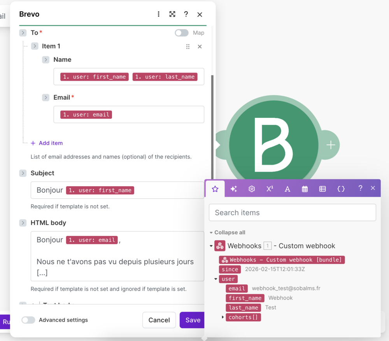Click Add item link
This screenshot has width=389, height=341.
pyautogui.click(x=51, y=143)
